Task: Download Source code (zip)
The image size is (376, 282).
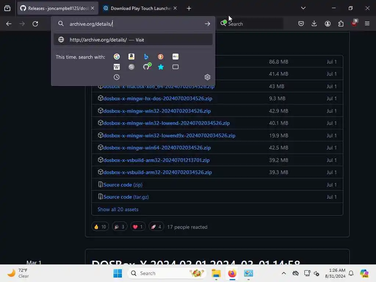Action: [123, 185]
